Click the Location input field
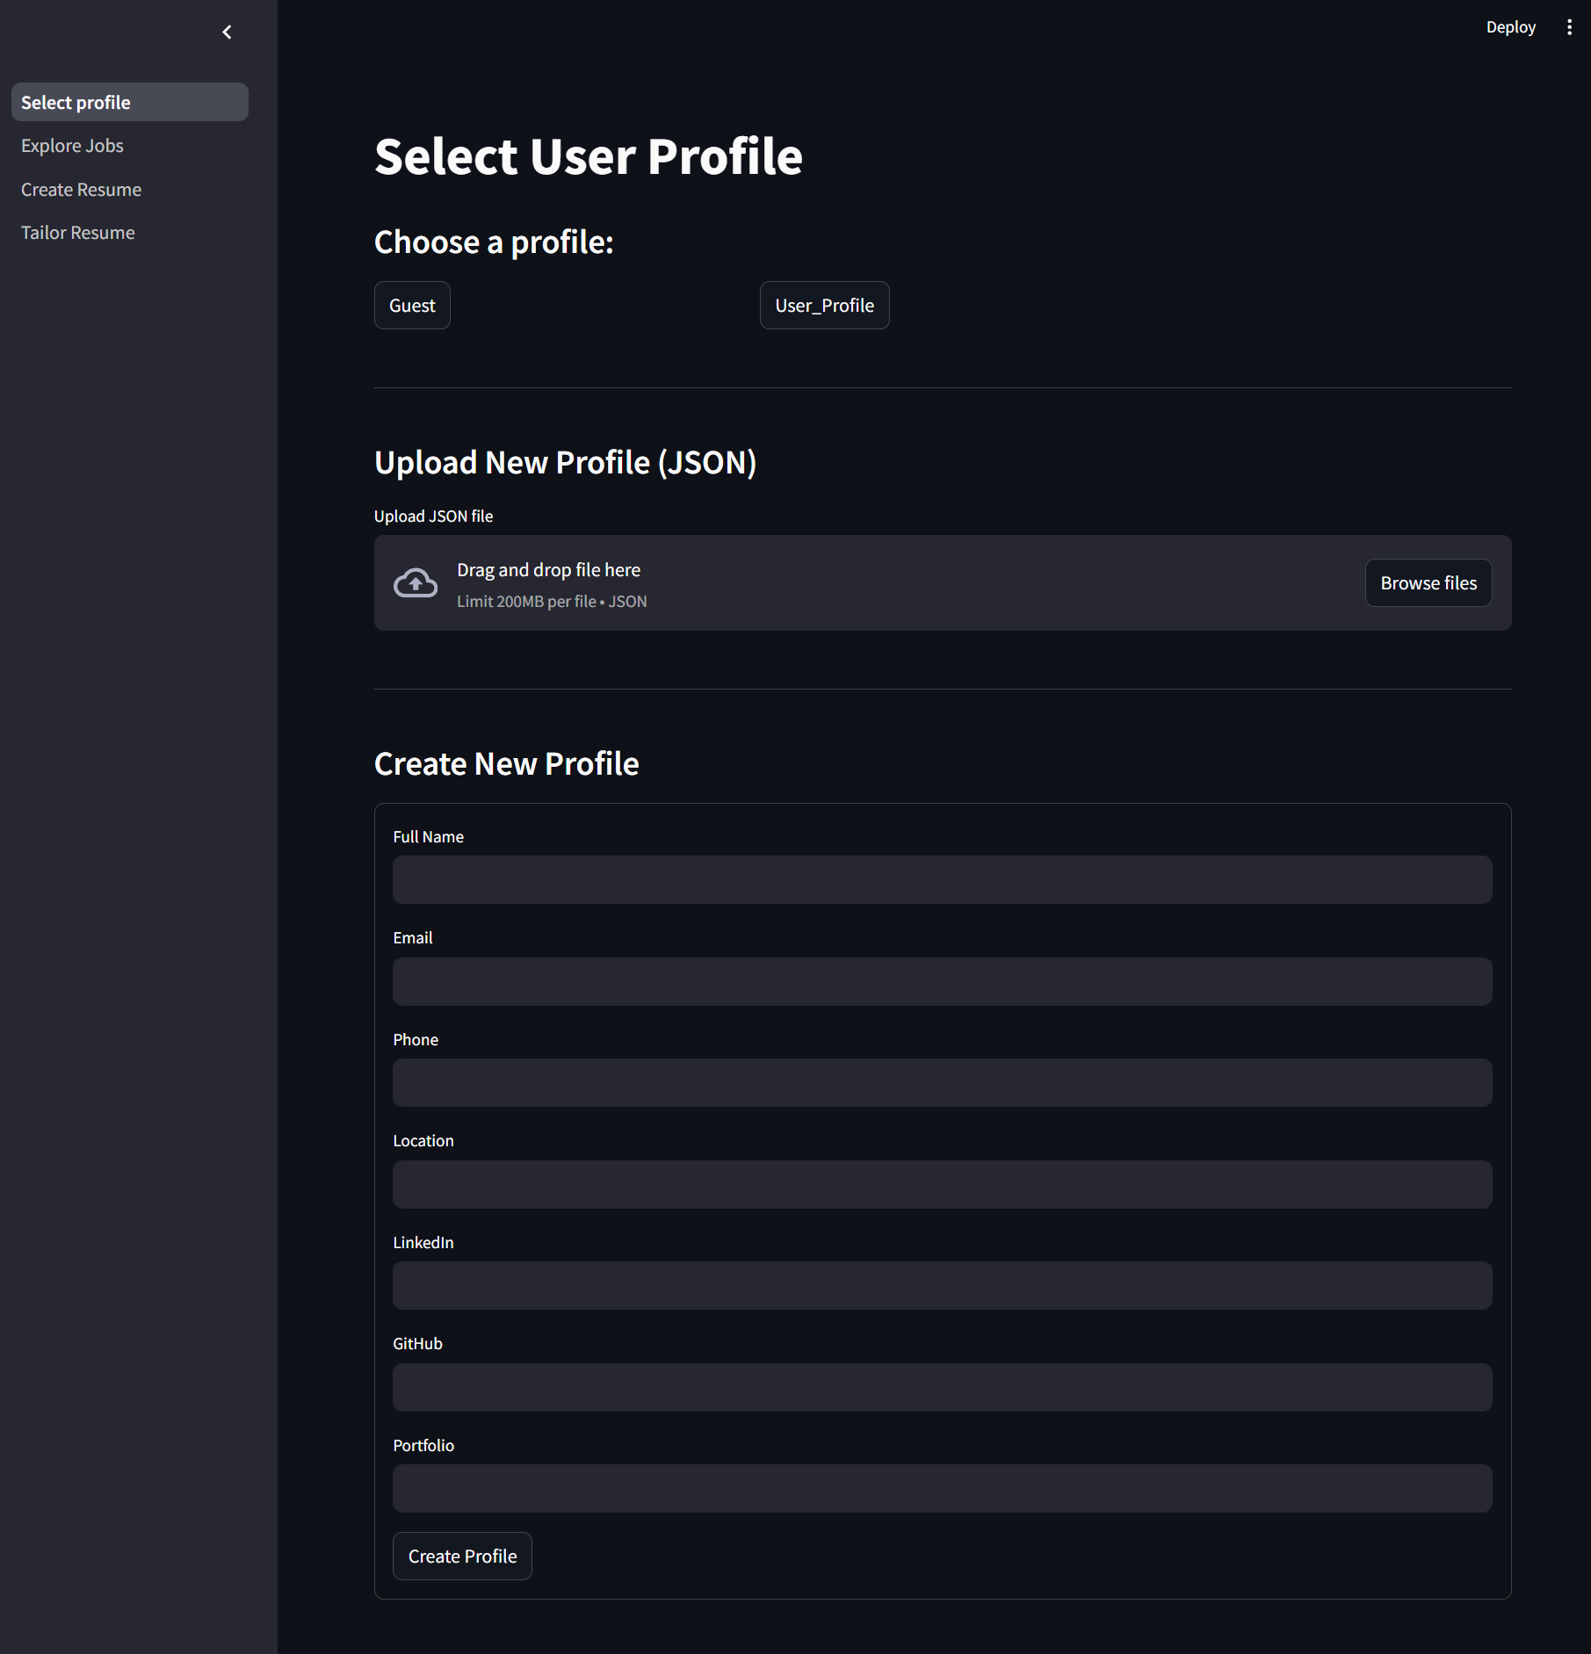This screenshot has width=1591, height=1654. [x=941, y=1184]
